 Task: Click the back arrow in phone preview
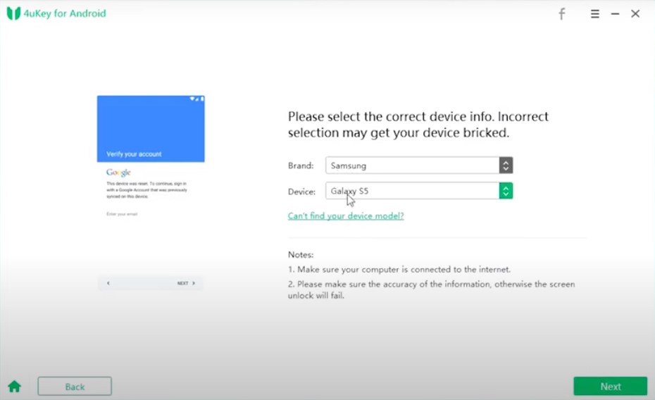point(108,283)
